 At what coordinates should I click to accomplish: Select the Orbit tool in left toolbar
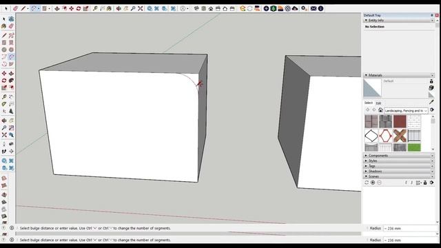(4, 121)
